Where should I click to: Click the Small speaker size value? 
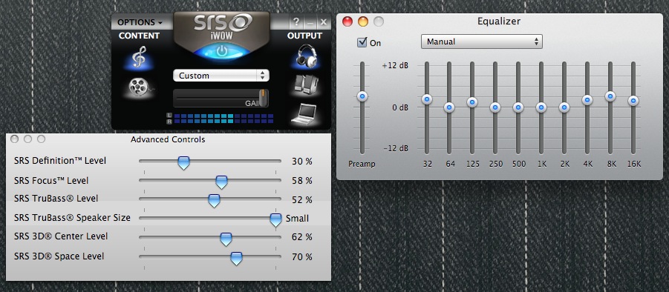pyautogui.click(x=297, y=219)
